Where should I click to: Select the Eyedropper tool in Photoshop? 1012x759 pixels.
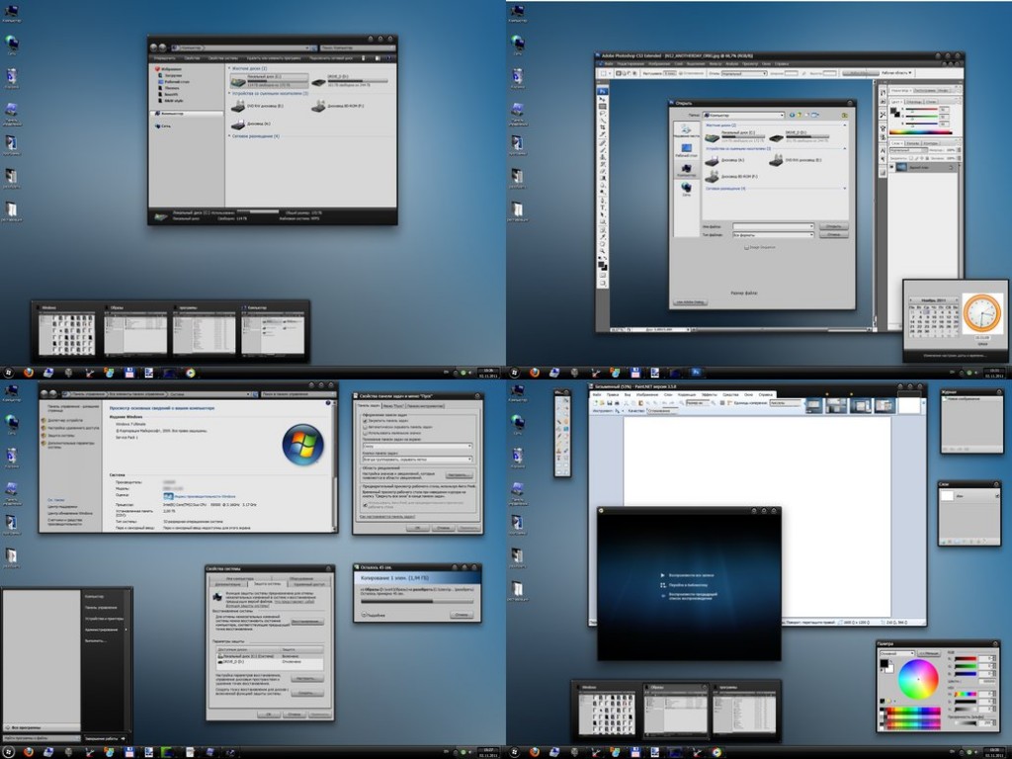pos(599,133)
